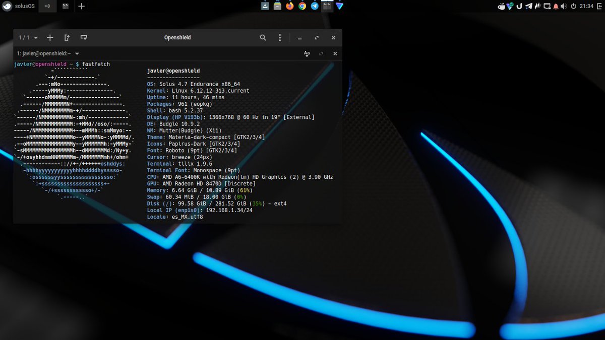Open the downloads app icon in the panel

point(265,6)
